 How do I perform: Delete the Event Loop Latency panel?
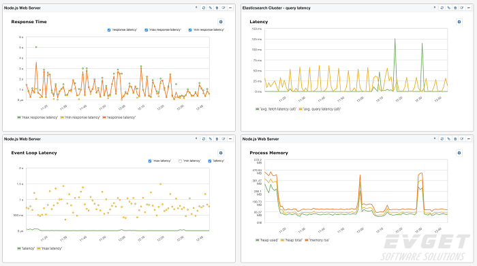point(217,139)
